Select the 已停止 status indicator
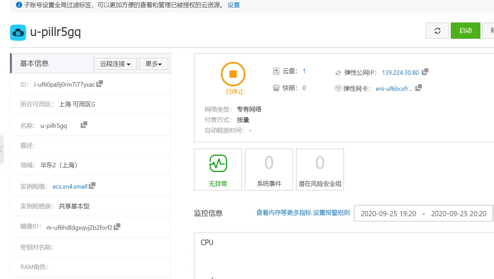The height and width of the screenshot is (279, 494). pos(233,77)
